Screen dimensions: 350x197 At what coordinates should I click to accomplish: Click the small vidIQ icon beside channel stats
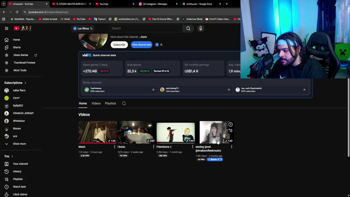point(157,45)
